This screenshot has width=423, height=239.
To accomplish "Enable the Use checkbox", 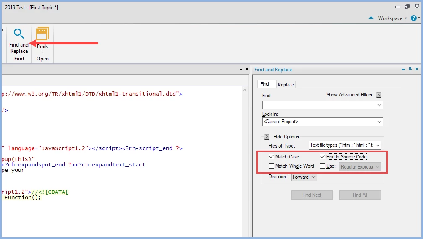I will pyautogui.click(x=322, y=166).
